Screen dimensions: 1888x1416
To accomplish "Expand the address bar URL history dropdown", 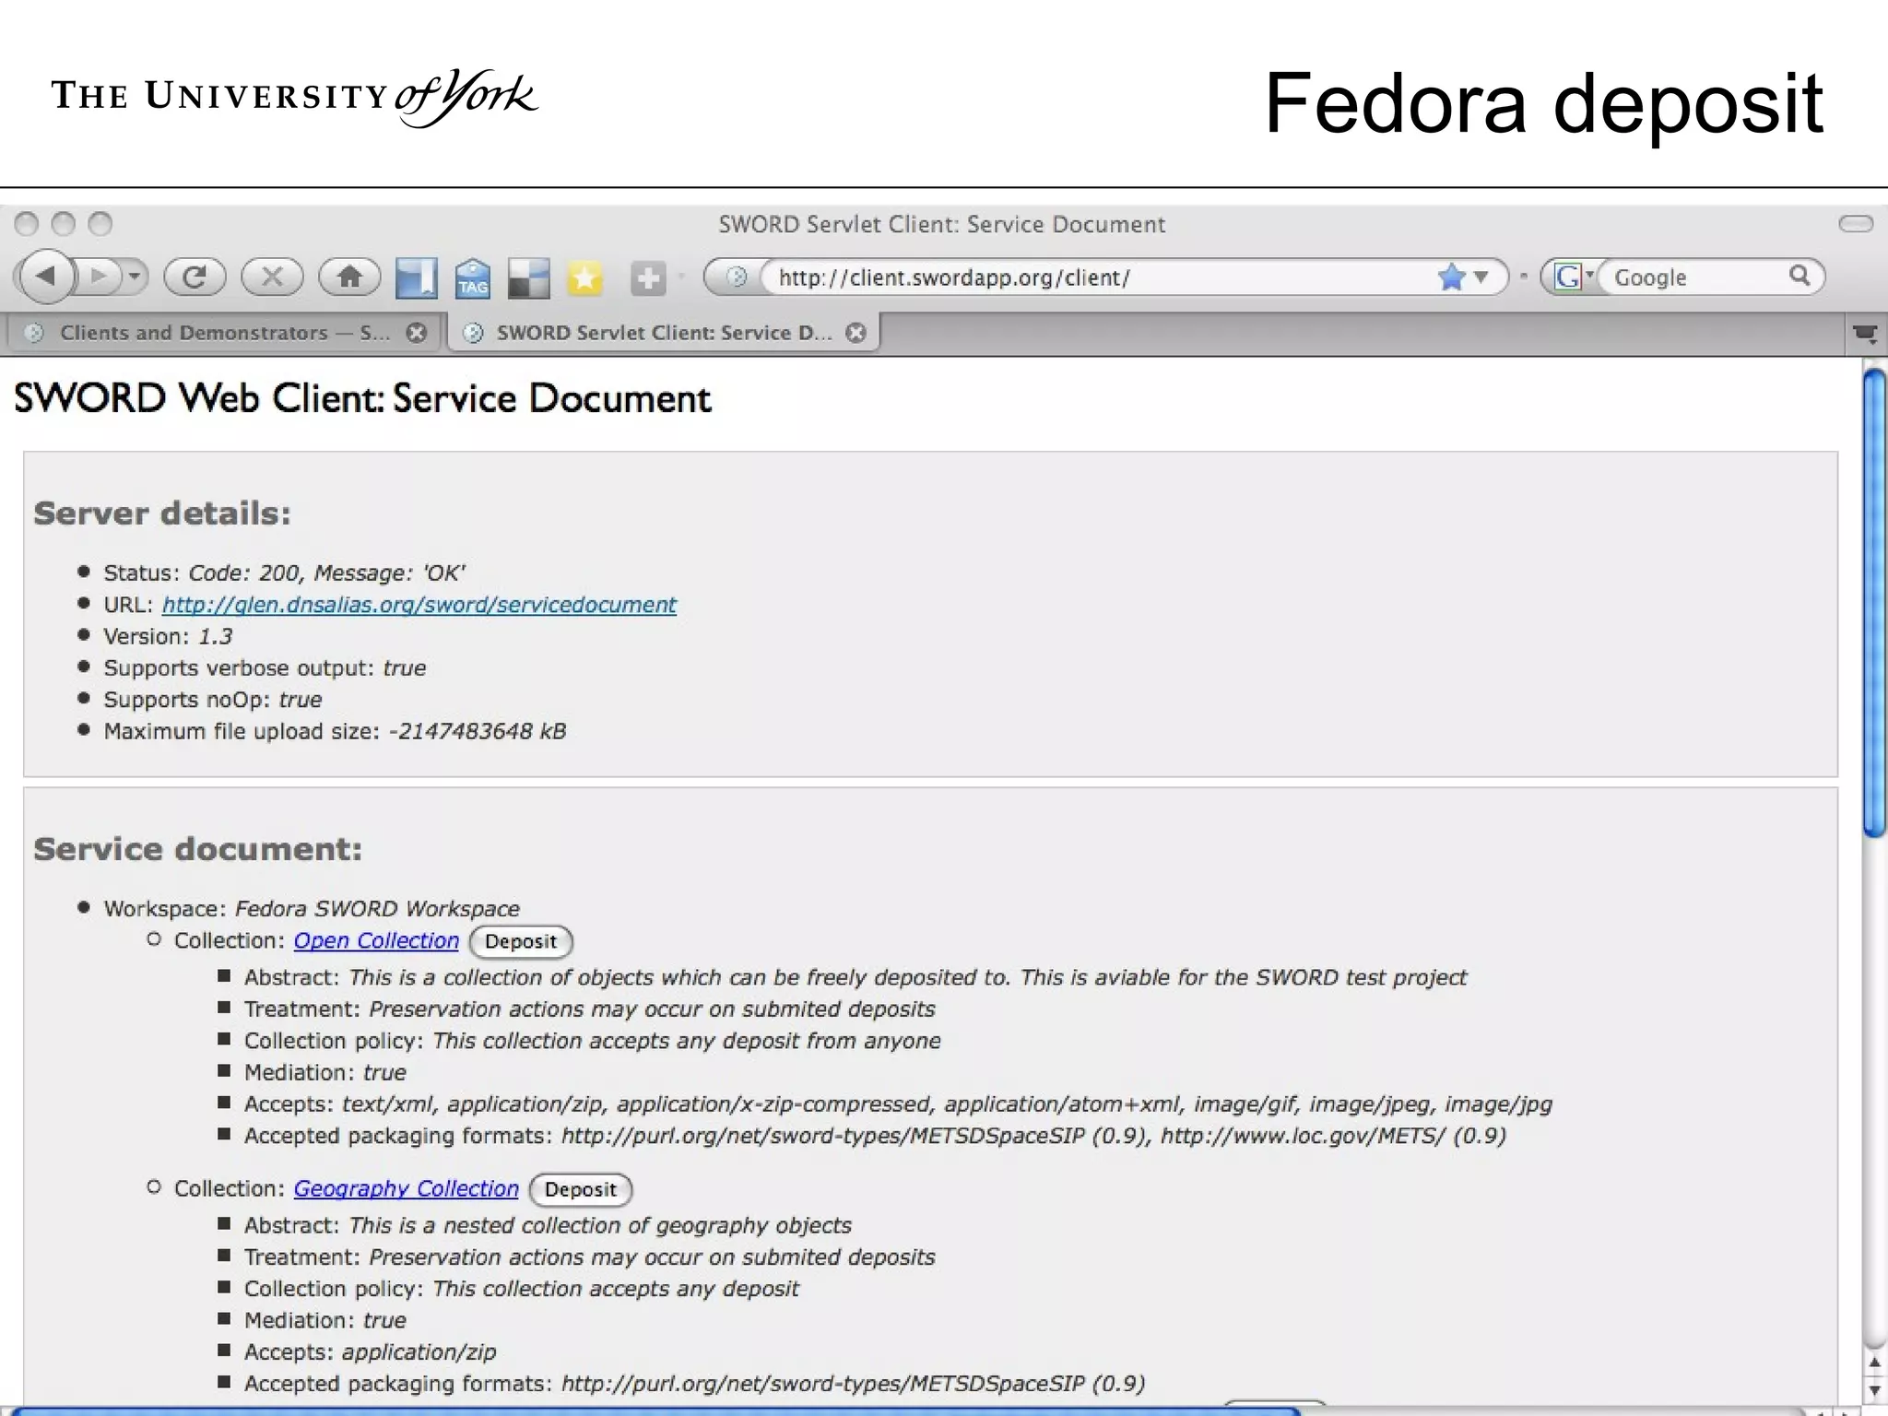I will coord(1481,277).
